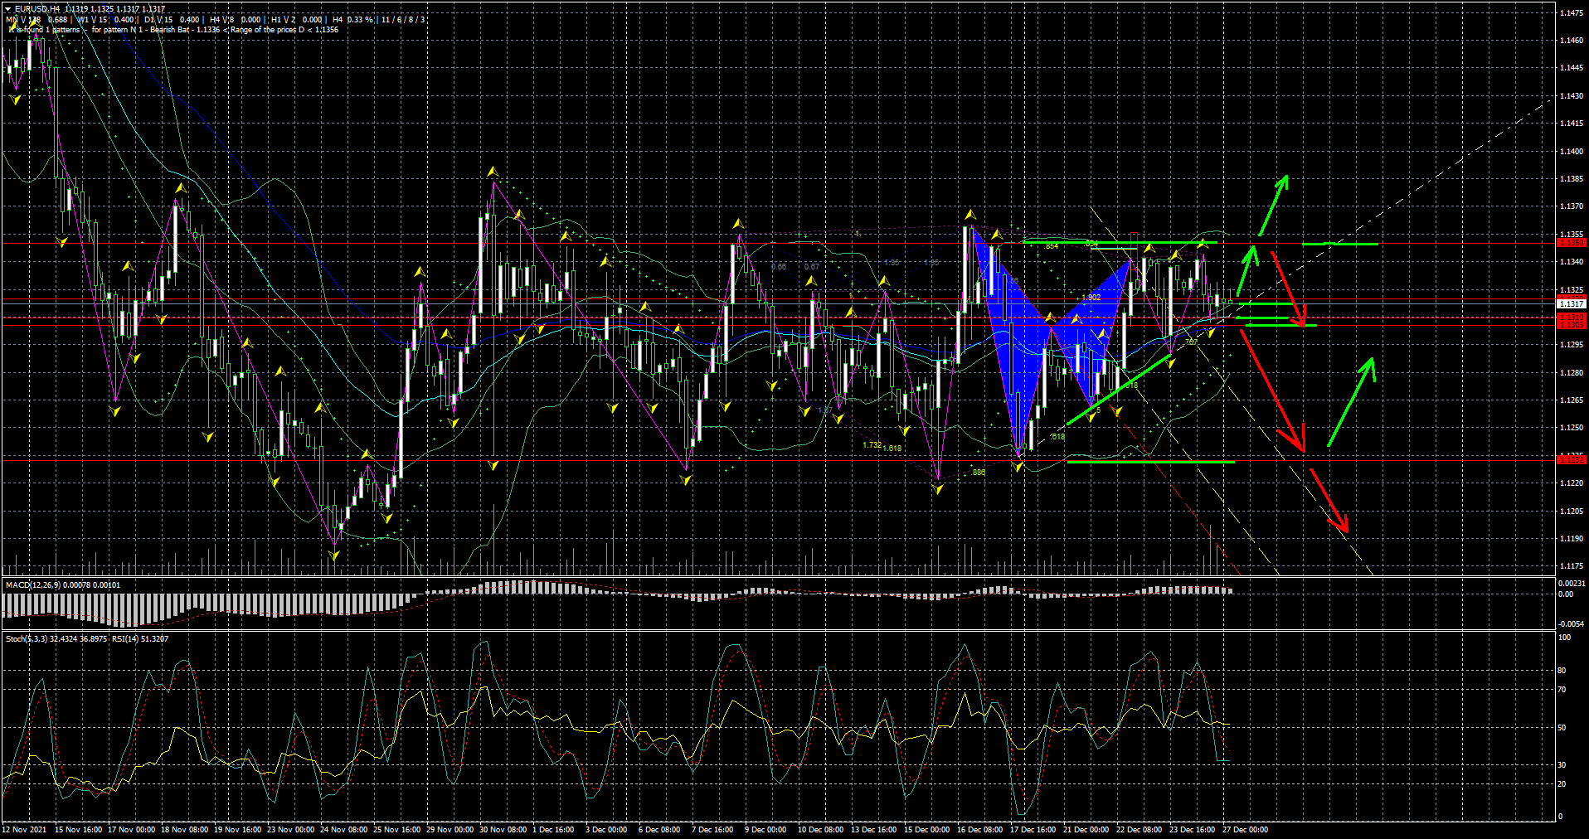This screenshot has height=839, width=1589.
Task: Click the 12 Nov 2021 date label
Action: point(24,830)
